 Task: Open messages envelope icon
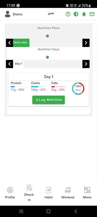pyautogui.click(x=92, y=14)
